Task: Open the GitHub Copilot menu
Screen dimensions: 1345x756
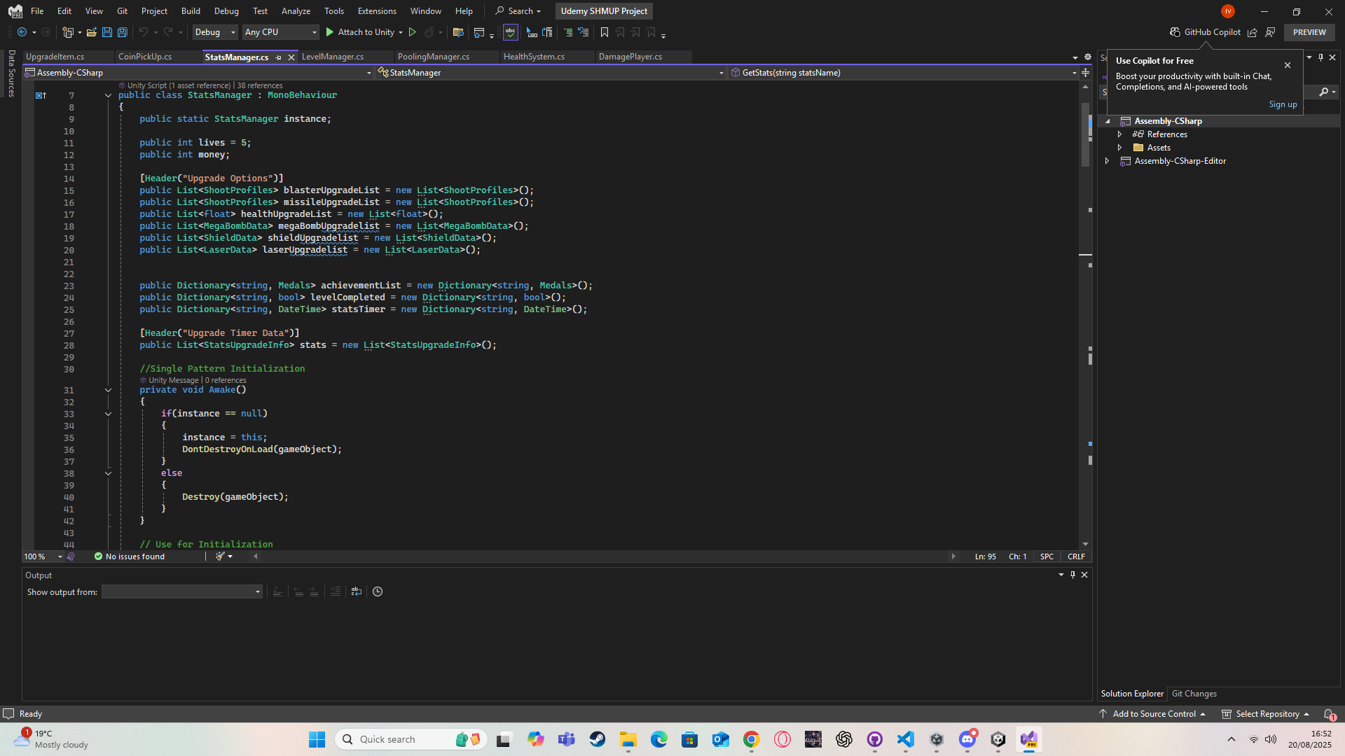Action: click(x=1205, y=32)
